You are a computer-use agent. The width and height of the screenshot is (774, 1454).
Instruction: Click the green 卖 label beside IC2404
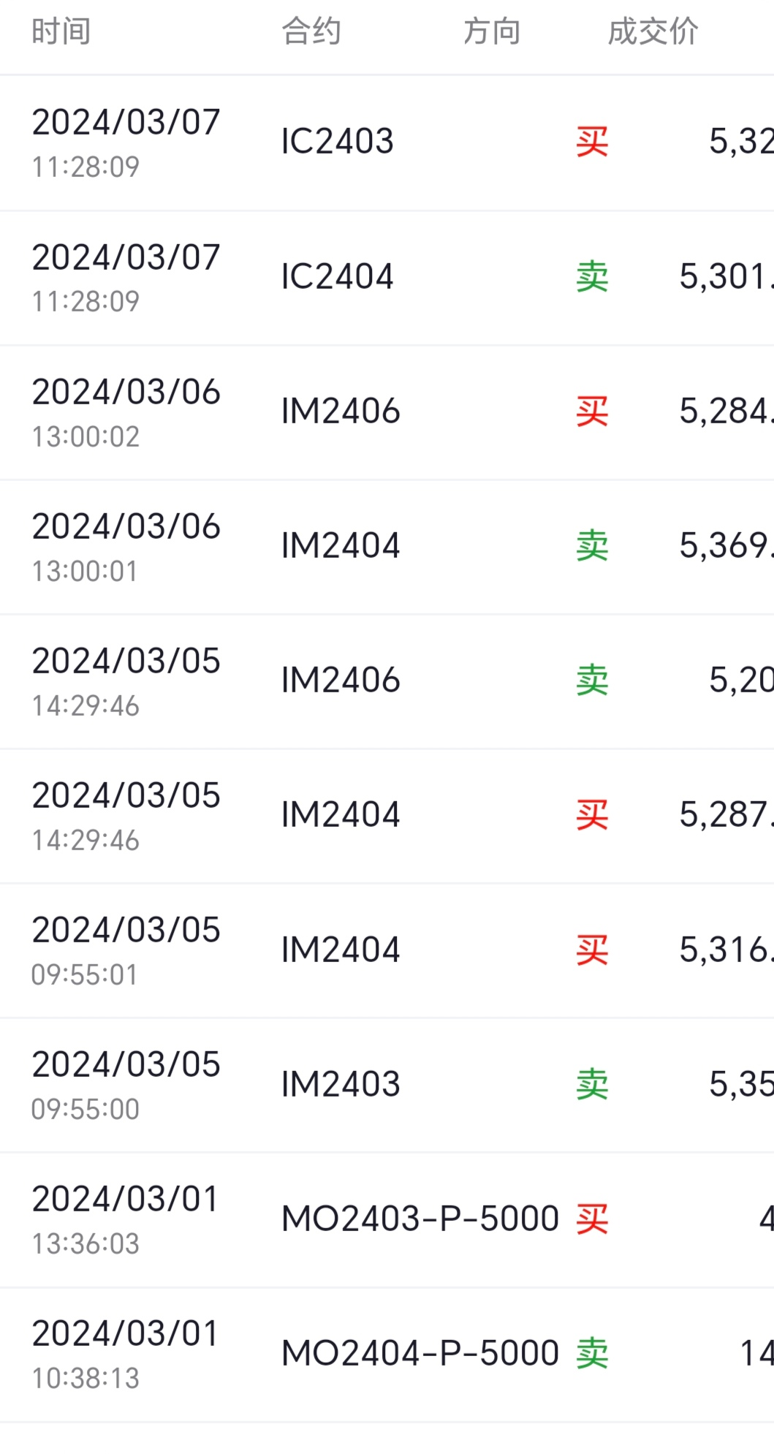click(592, 277)
